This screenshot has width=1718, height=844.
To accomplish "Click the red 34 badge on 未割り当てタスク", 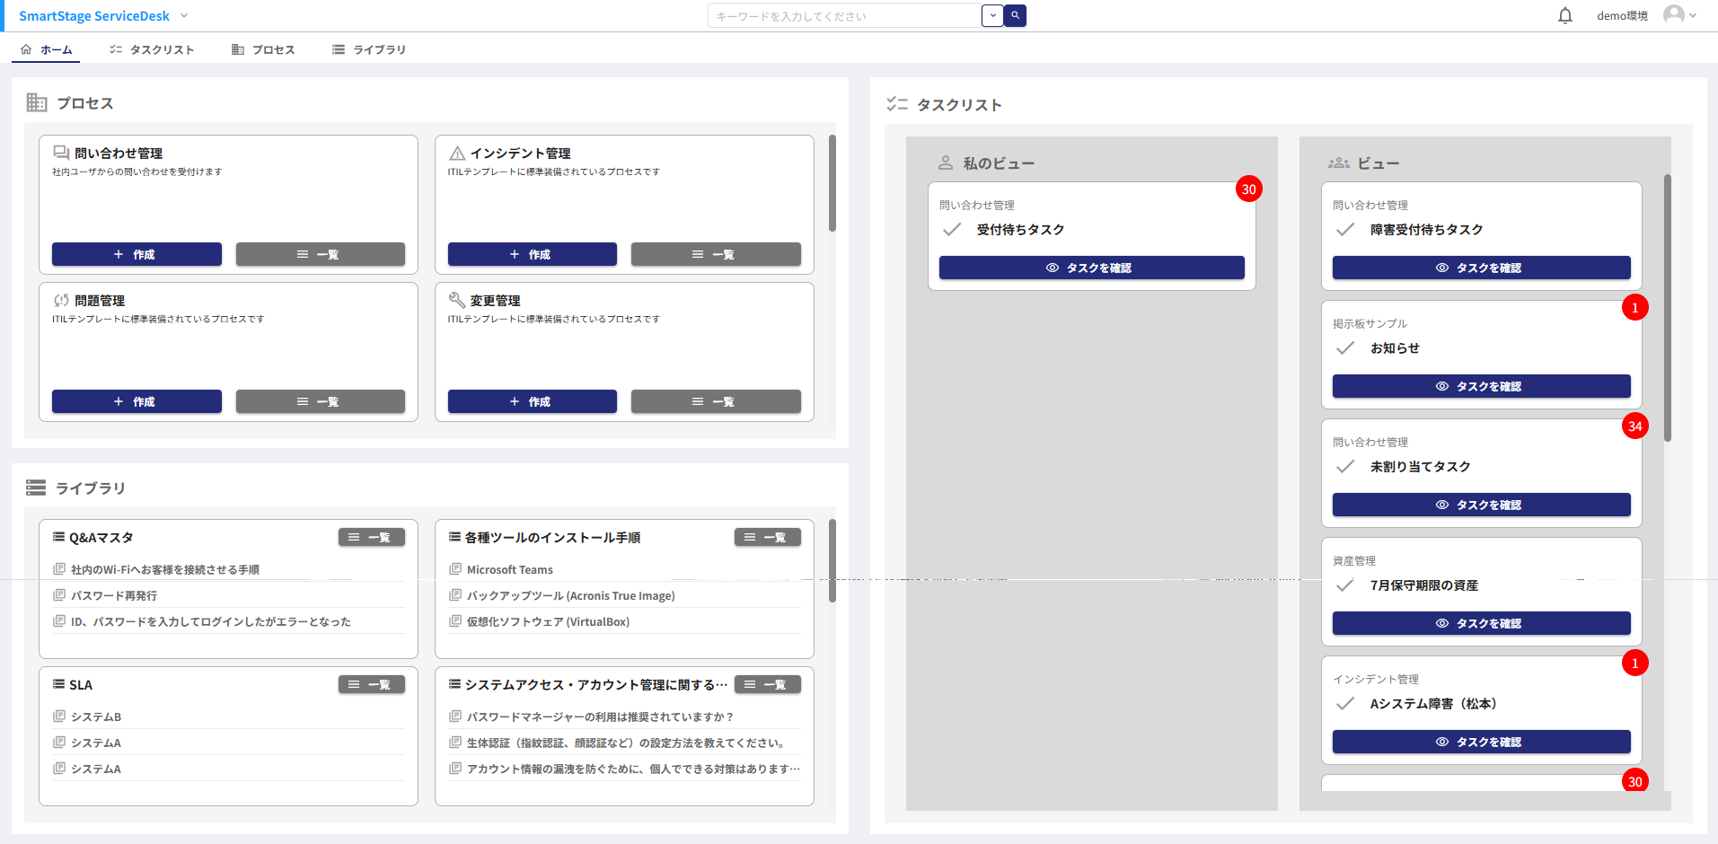I will pyautogui.click(x=1634, y=426).
